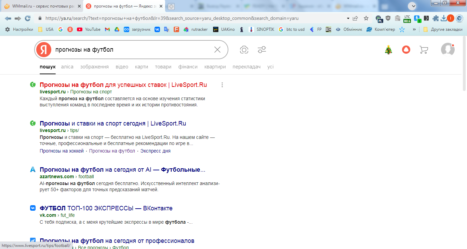This screenshot has width=467, height=249.
Task: Open the btc to usd bookmark
Action: (x=291, y=29)
